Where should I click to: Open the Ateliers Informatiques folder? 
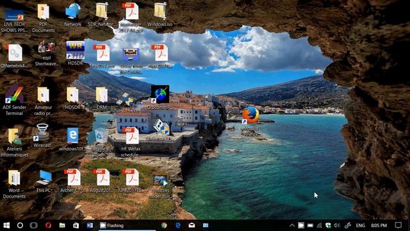14,142
